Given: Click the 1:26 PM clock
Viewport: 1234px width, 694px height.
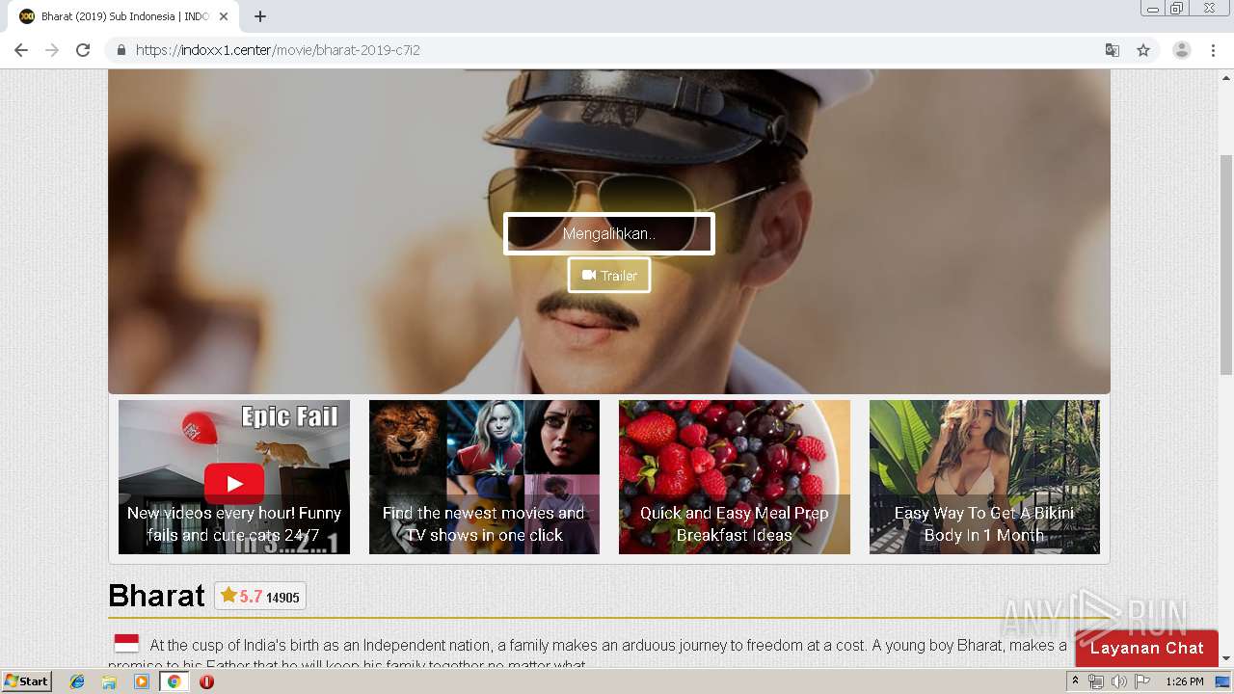Looking at the screenshot, I should (1184, 681).
